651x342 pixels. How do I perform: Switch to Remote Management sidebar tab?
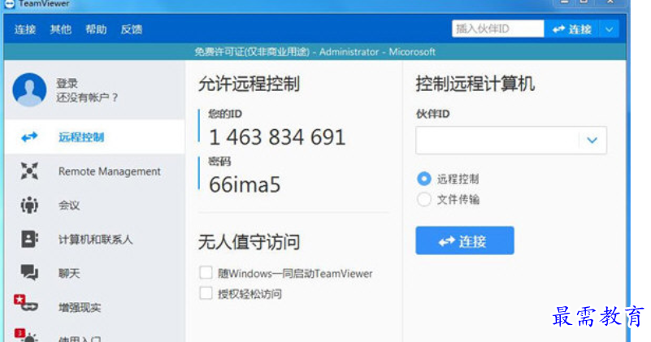[x=94, y=171]
